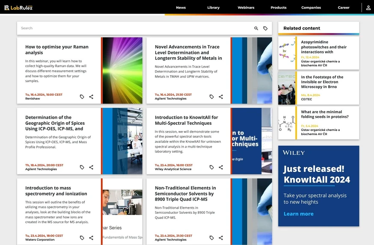The width and height of the screenshot is (374, 245).
Task: Open 'How to optimise your Raman analysis' title
Action: (x=57, y=50)
